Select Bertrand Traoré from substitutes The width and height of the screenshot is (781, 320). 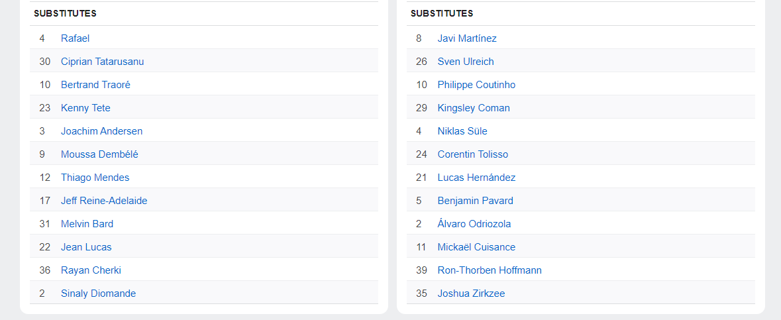tap(95, 85)
